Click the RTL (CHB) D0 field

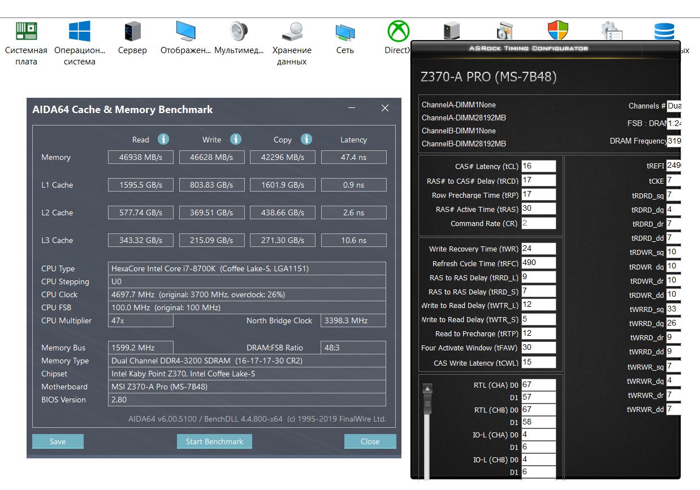coord(538,410)
